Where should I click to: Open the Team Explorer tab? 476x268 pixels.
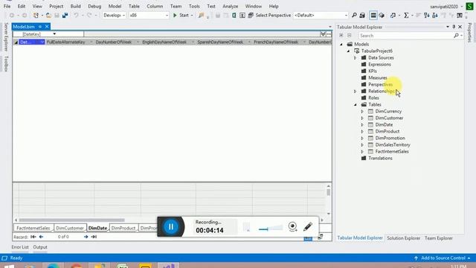[x=439, y=238]
